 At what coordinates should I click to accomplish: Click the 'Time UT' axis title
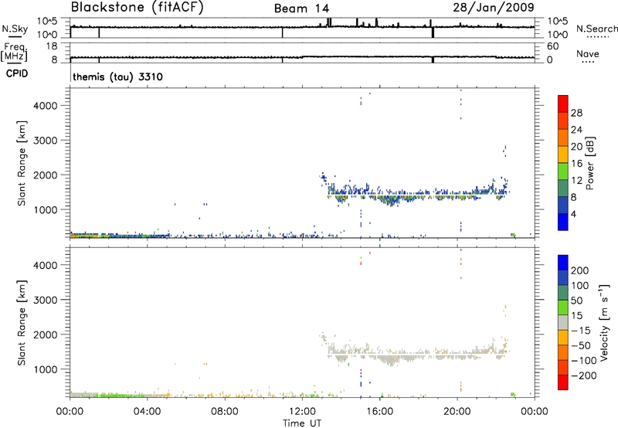click(x=302, y=423)
